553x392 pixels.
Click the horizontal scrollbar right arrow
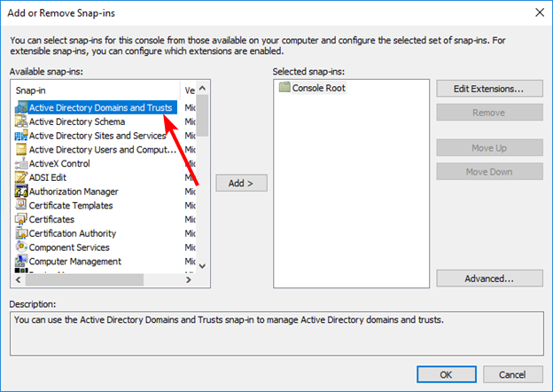coord(189,279)
